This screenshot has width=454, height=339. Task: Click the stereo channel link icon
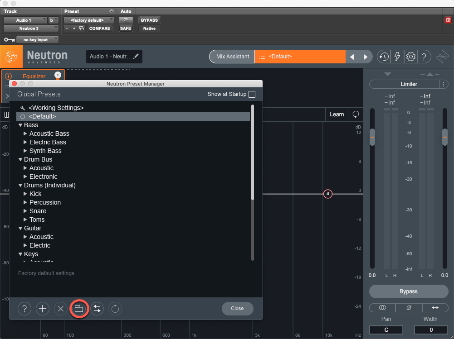pyautogui.click(x=382, y=308)
